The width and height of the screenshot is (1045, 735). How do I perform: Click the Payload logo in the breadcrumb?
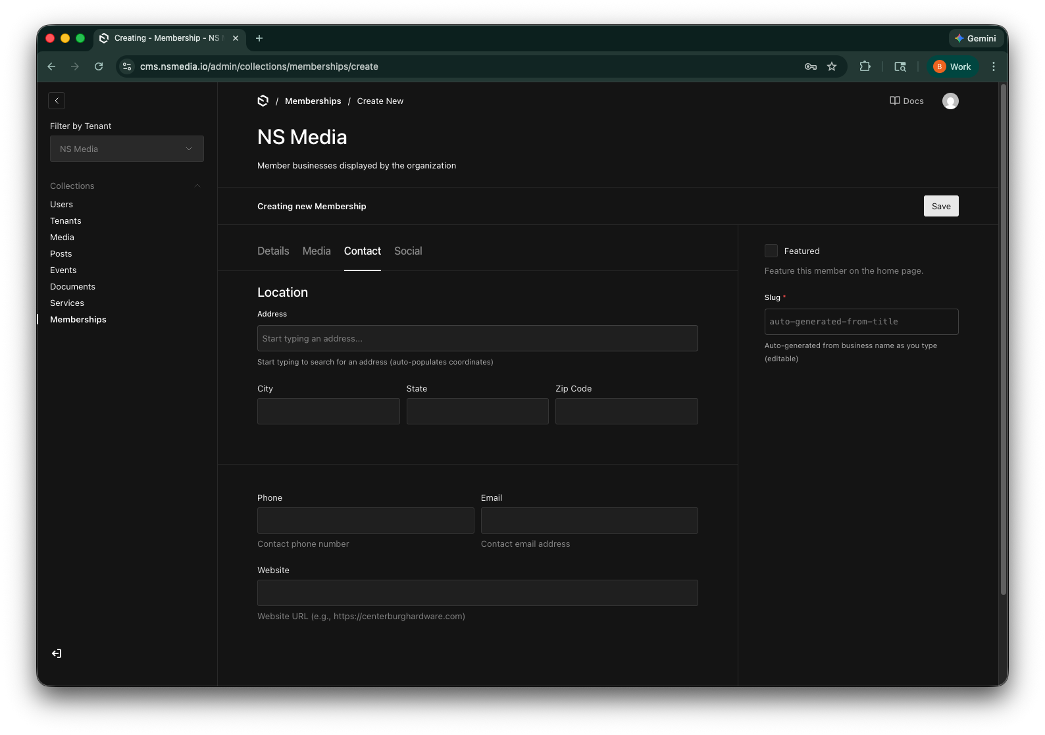point(263,101)
